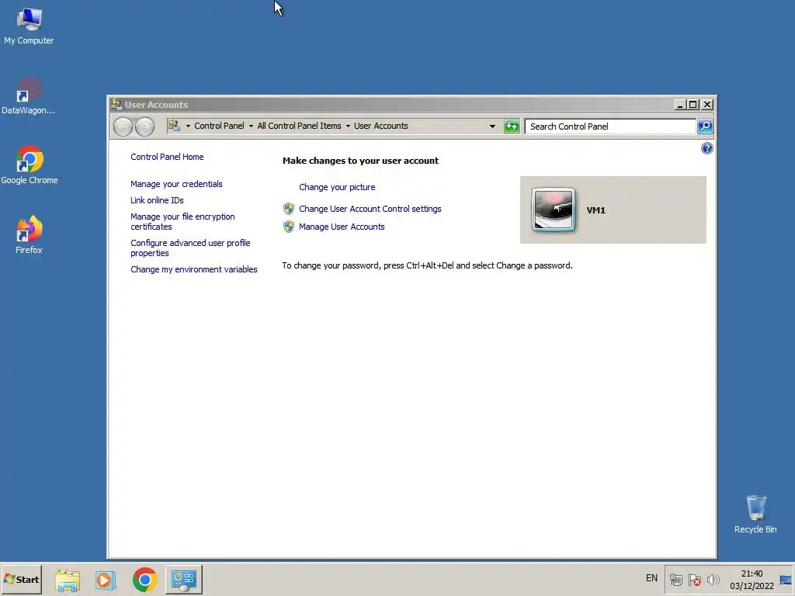Minimize the User Accounts window

(x=680, y=105)
